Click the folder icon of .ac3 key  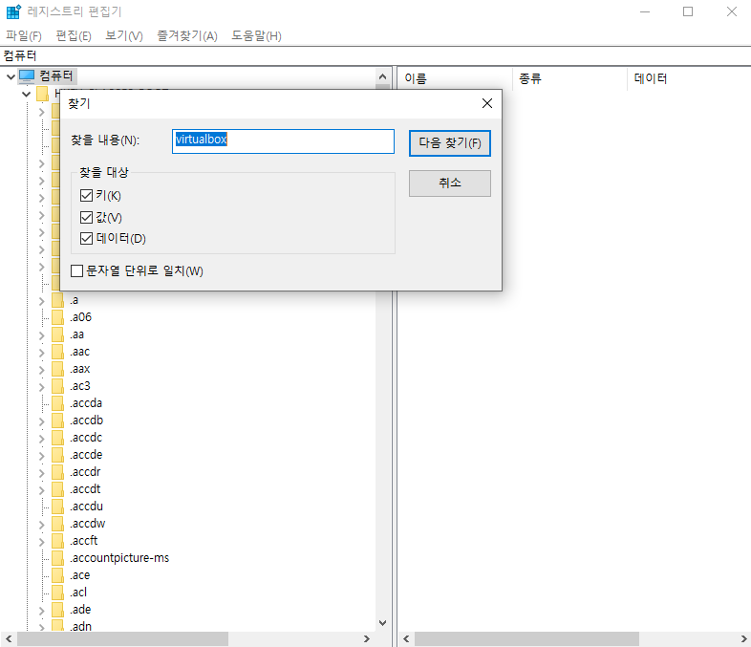pos(57,386)
